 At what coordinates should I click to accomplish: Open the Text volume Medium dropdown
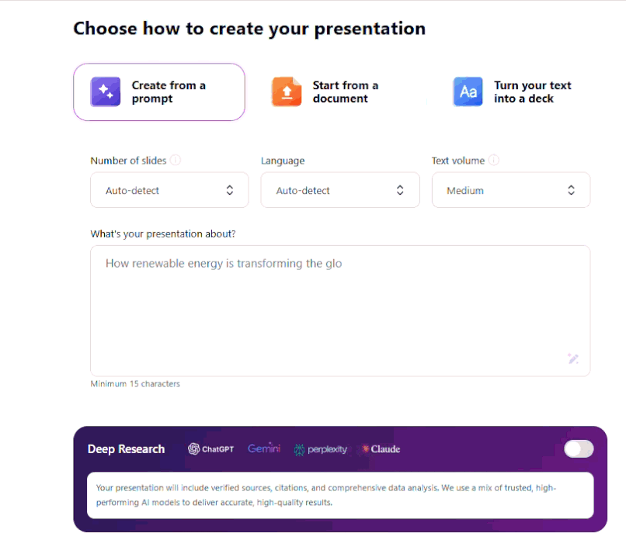coord(511,190)
